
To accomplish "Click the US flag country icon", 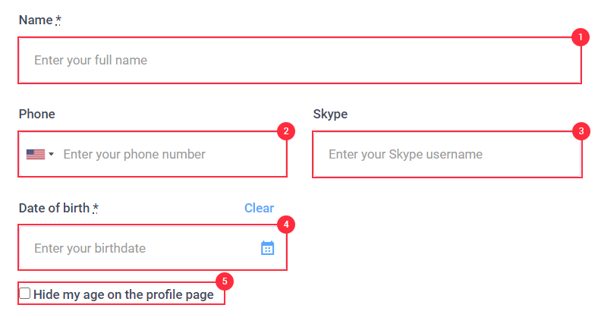I will [x=36, y=154].
